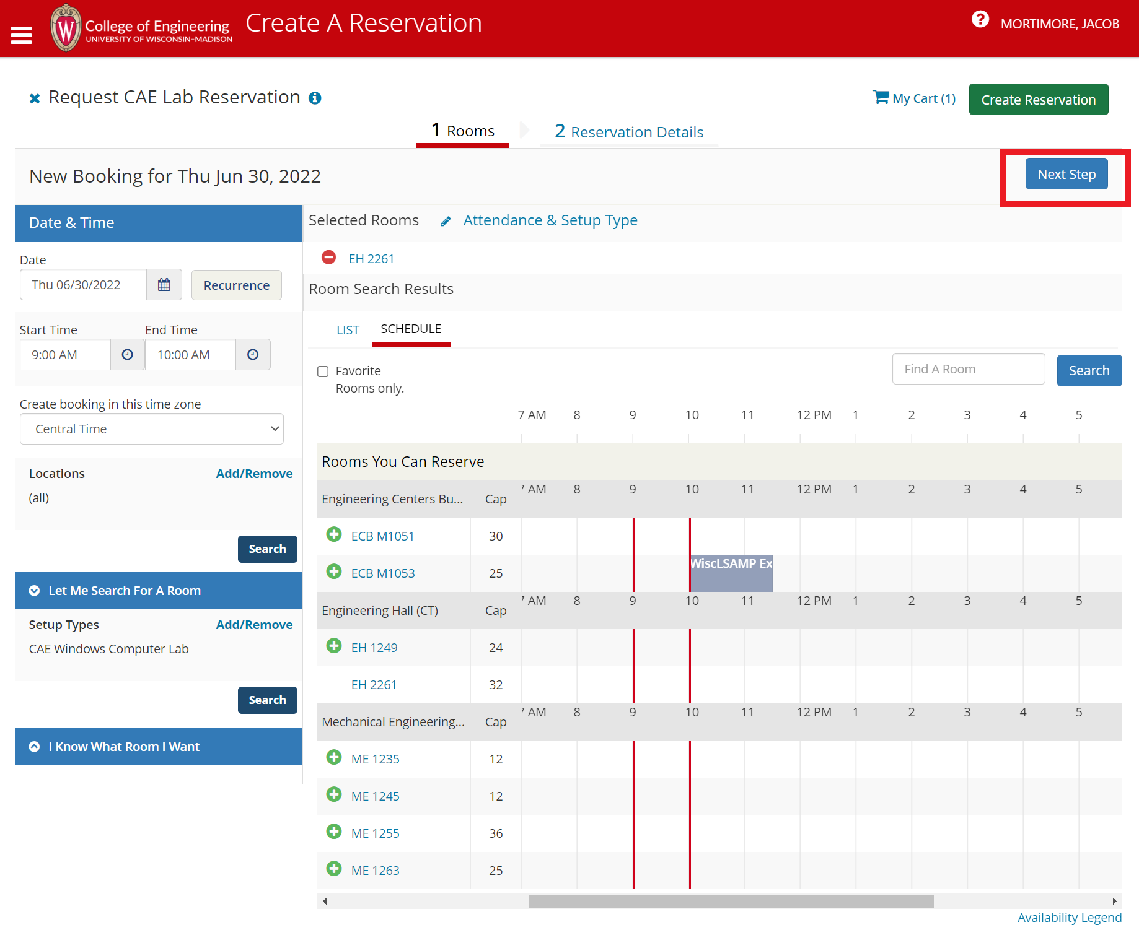Click the Date & Time panel header
The image size is (1139, 930).
point(159,223)
